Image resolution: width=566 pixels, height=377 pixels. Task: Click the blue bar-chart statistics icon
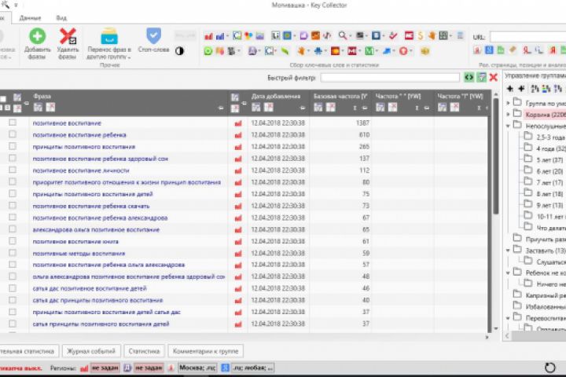click(x=220, y=35)
